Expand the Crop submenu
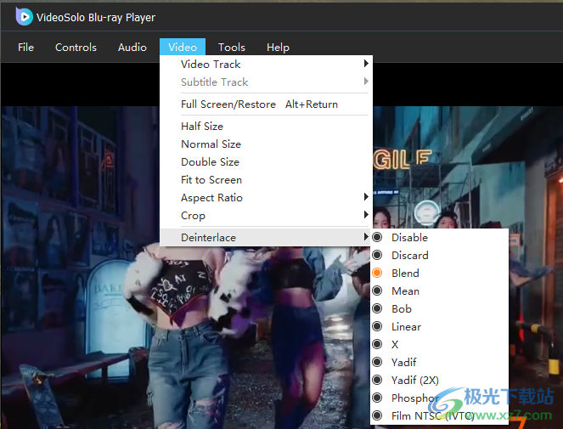 tap(266, 216)
